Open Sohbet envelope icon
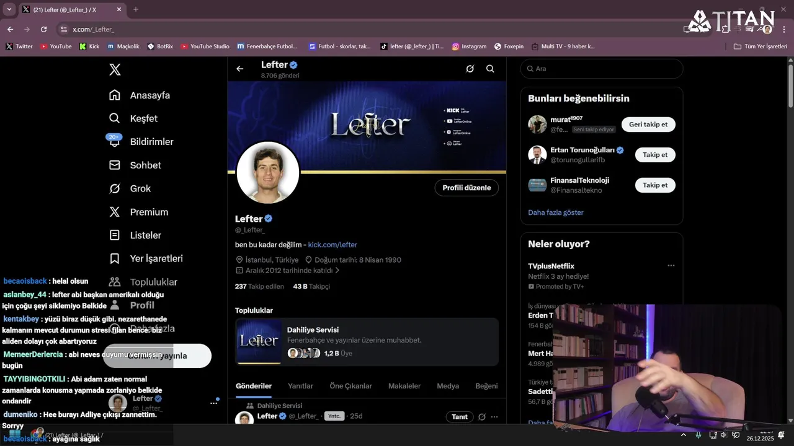Viewport: 794px width, 446px height. pos(115,165)
